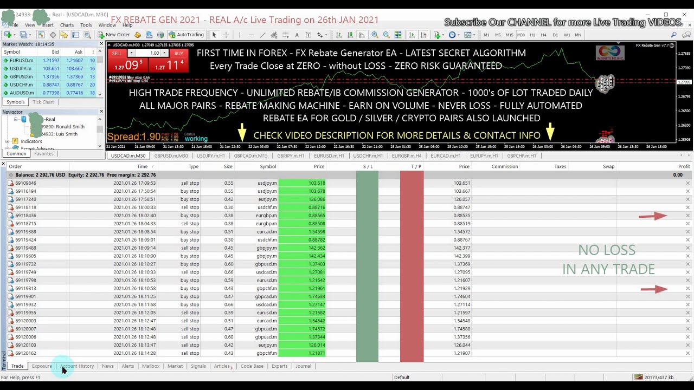Open the Exposure terminal tab
694x390 pixels.
[42, 366]
